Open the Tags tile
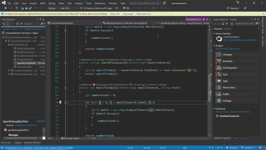 coord(237,81)
